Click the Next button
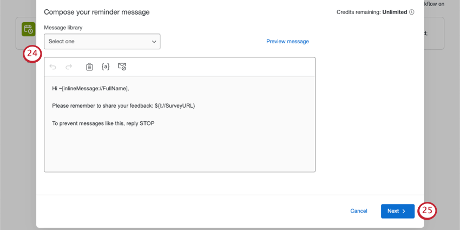This screenshot has height=230, width=460. tap(398, 211)
